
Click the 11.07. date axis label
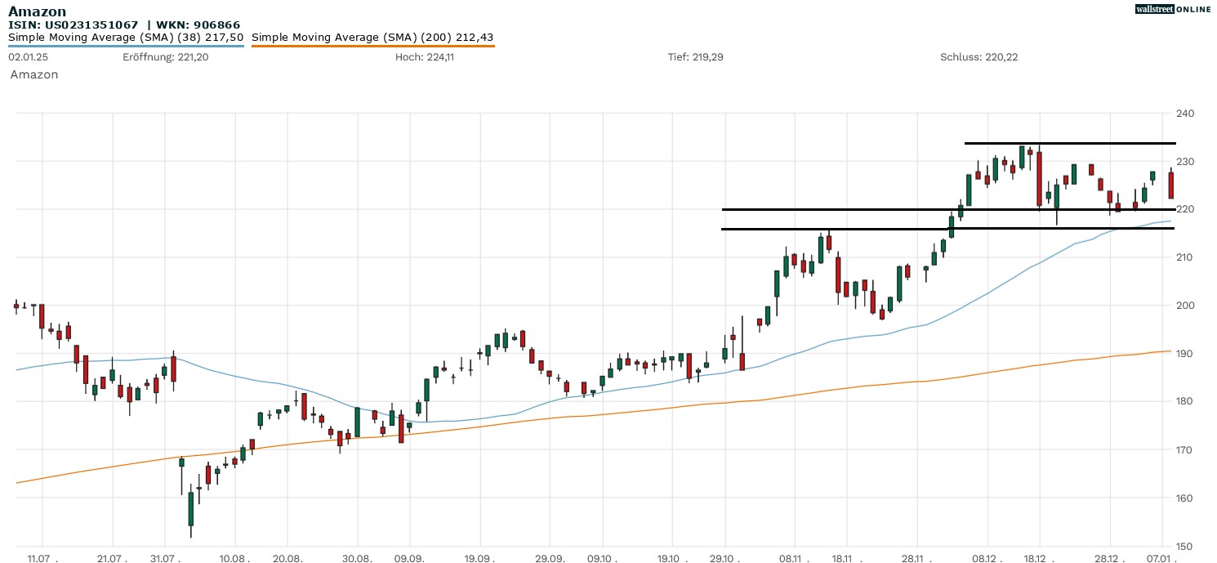[x=42, y=558]
